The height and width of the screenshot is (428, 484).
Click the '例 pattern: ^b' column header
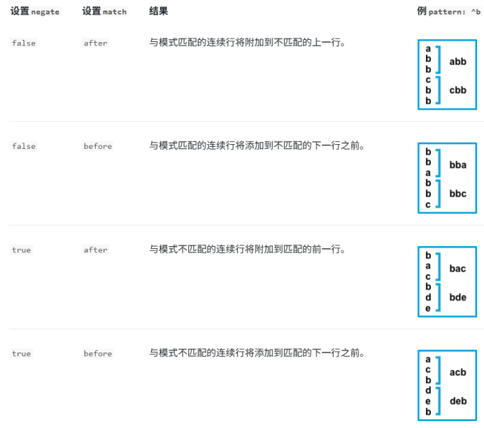point(449,11)
